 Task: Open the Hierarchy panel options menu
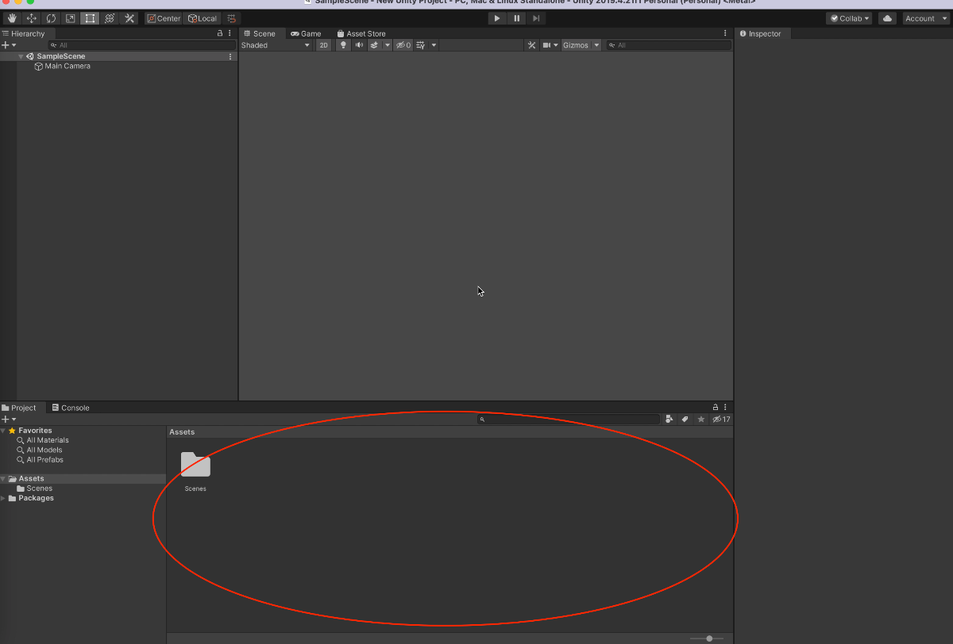pyautogui.click(x=230, y=34)
